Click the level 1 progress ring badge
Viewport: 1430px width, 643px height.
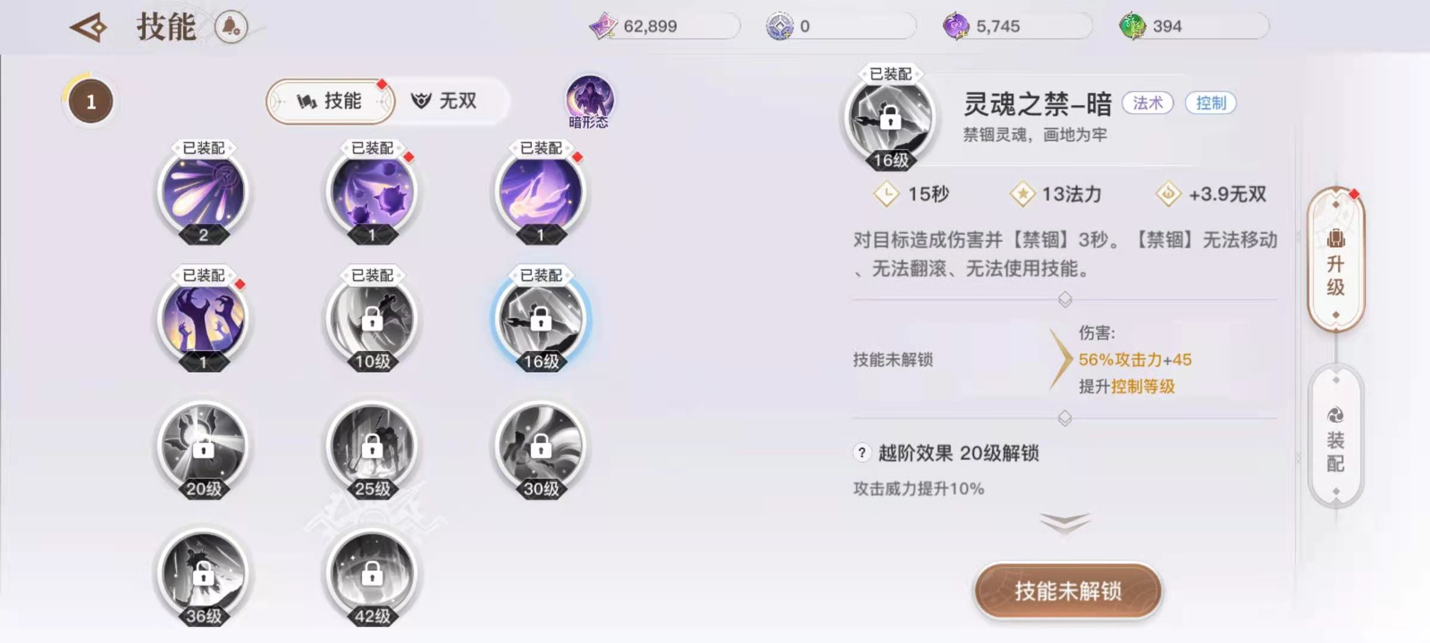point(90,102)
